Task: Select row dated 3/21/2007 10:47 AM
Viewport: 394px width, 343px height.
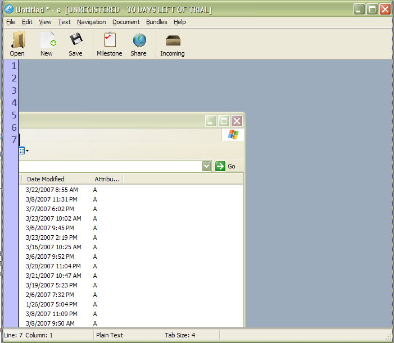Action: (x=53, y=276)
